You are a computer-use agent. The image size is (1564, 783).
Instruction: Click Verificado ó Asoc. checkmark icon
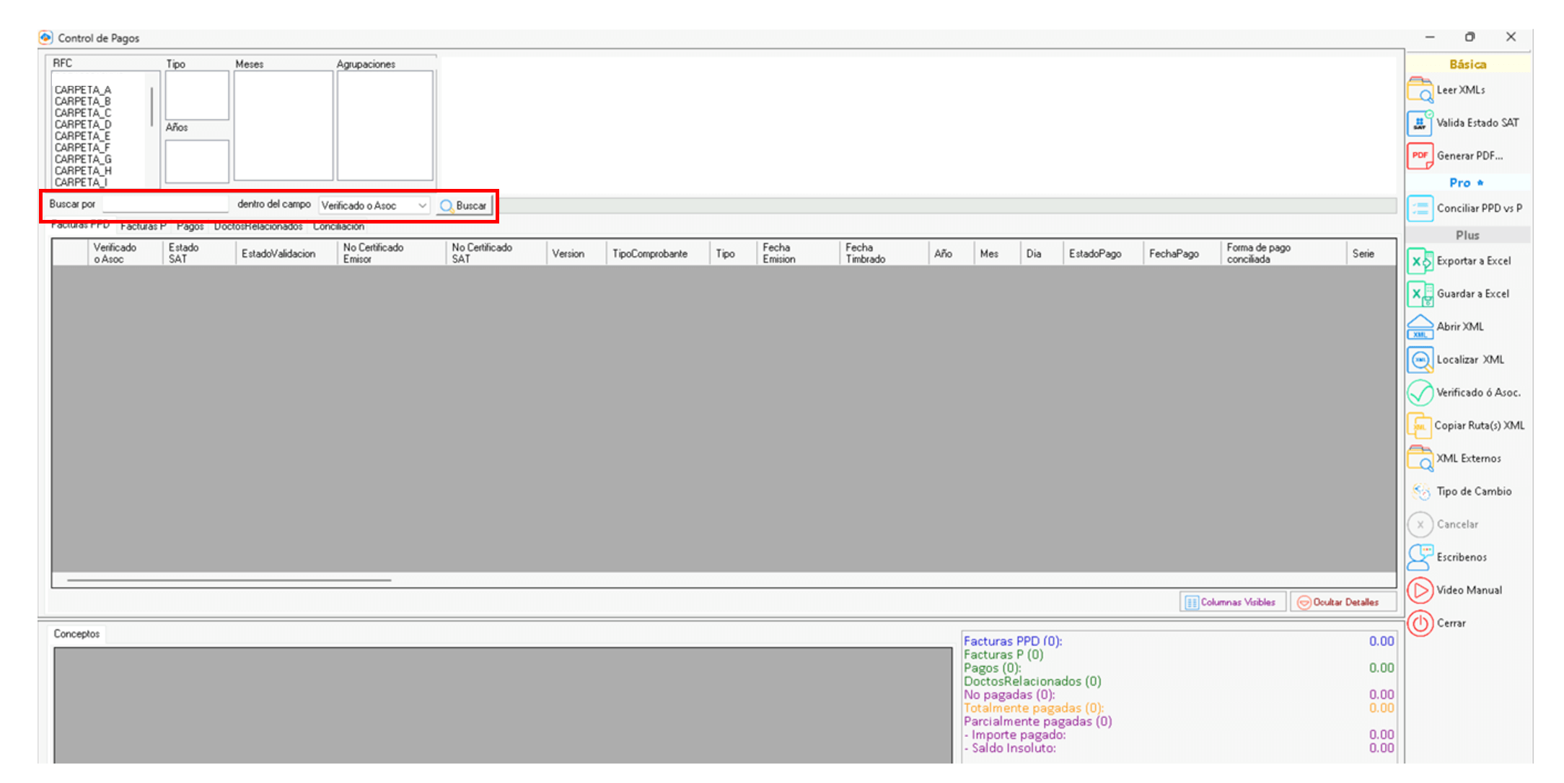coord(1420,393)
